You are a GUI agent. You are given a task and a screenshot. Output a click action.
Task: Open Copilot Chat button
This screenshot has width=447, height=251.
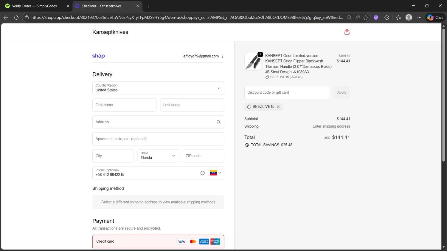[435, 18]
